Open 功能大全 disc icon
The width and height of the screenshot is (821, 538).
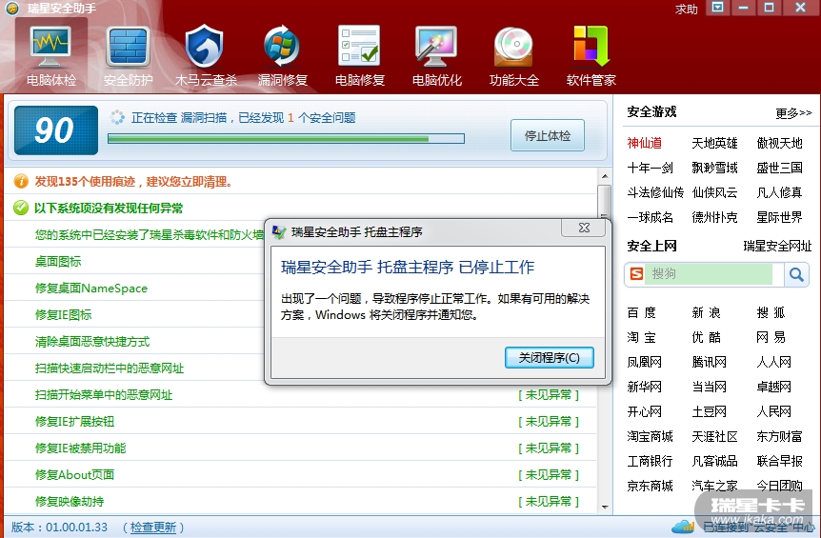(513, 47)
